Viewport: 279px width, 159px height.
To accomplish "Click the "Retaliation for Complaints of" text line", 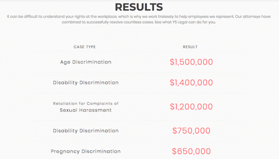I will pos(86,103).
